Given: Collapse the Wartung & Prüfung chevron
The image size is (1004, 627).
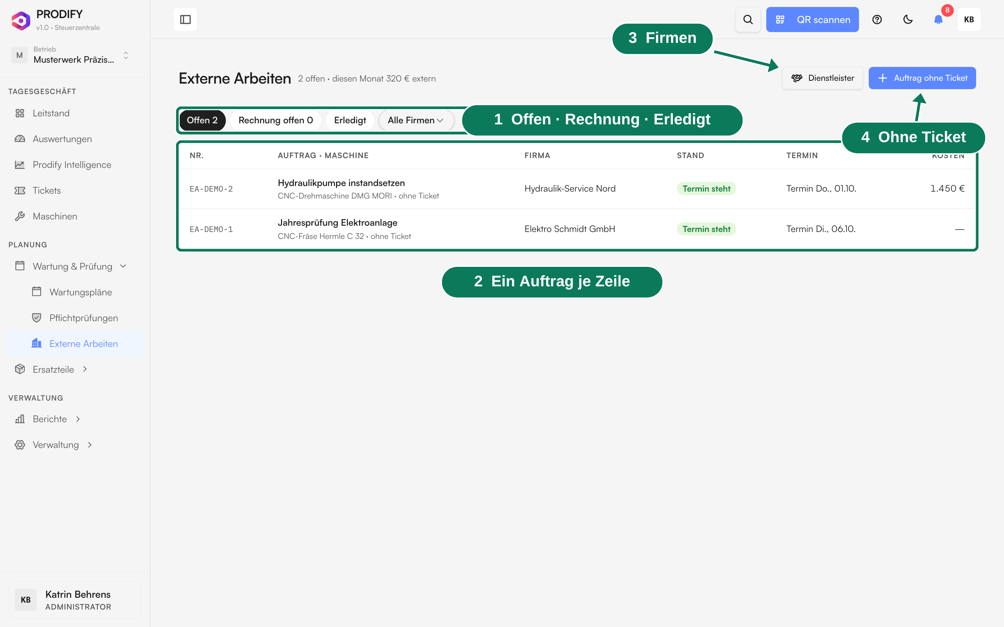Looking at the screenshot, I should 123,266.
